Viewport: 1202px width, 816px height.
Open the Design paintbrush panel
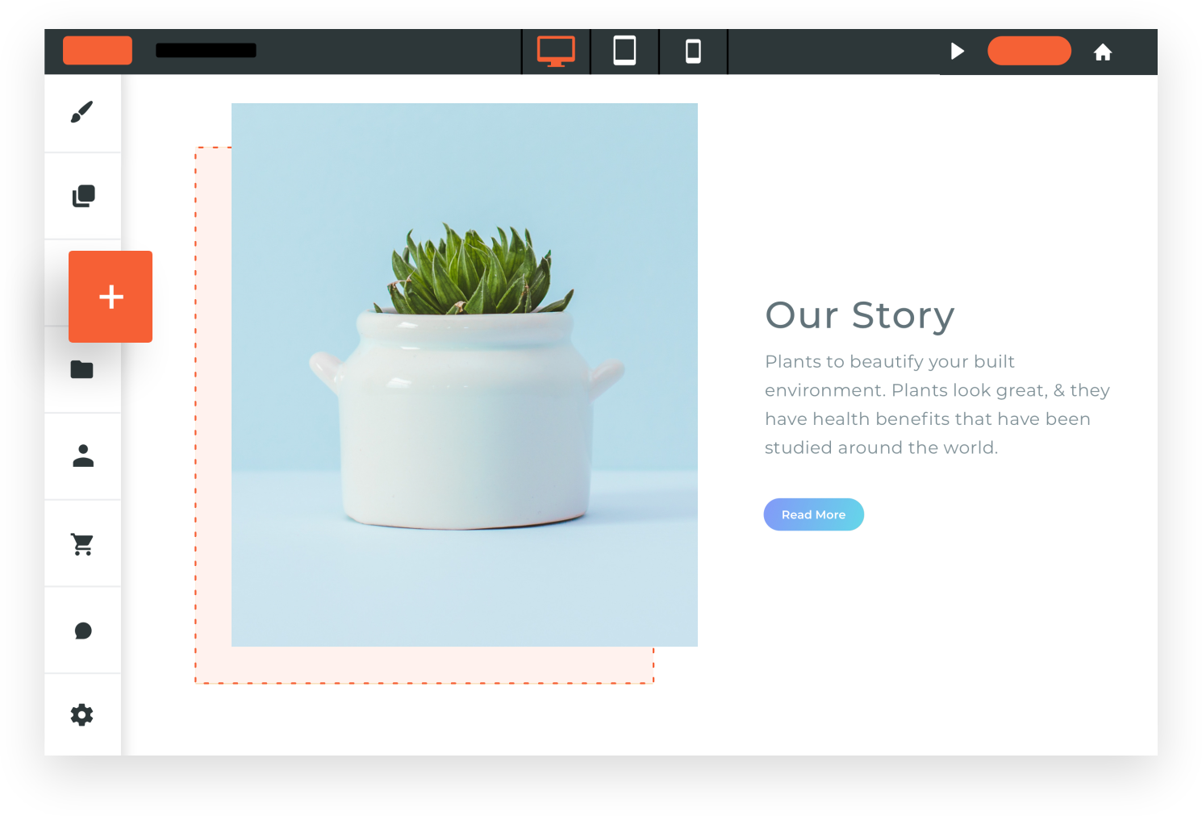coord(82,112)
